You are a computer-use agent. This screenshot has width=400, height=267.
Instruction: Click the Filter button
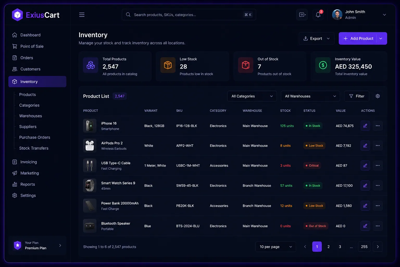click(357, 96)
